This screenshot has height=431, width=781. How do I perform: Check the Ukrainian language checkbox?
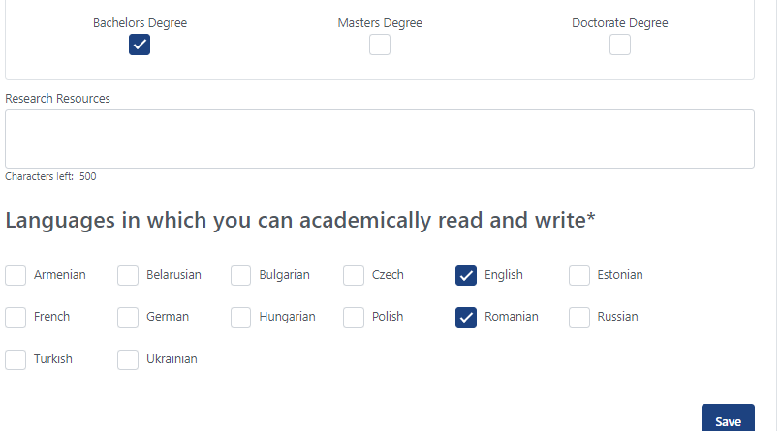click(x=128, y=359)
